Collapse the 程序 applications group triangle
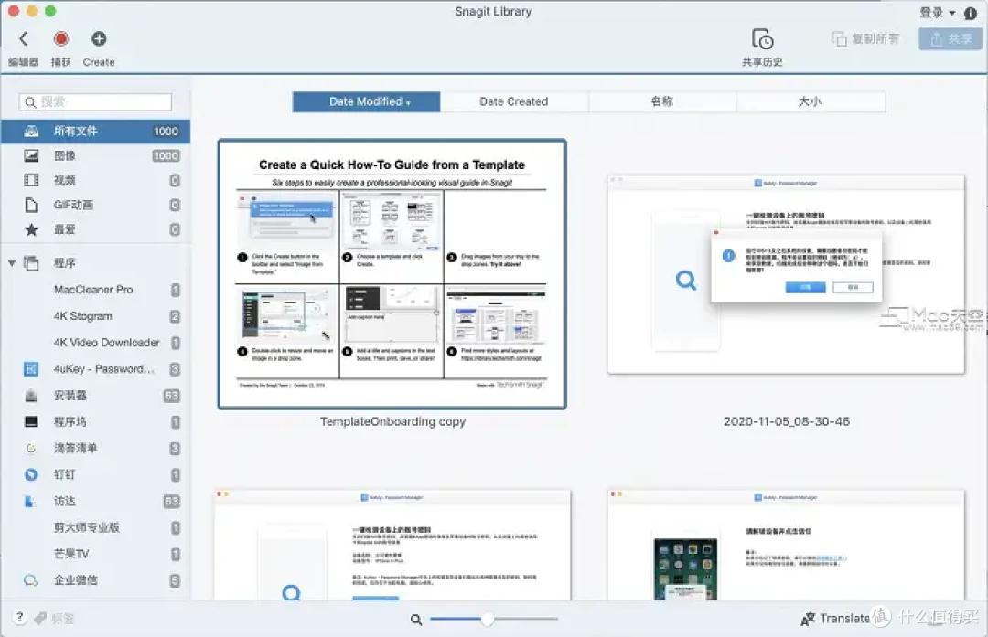 (x=11, y=263)
